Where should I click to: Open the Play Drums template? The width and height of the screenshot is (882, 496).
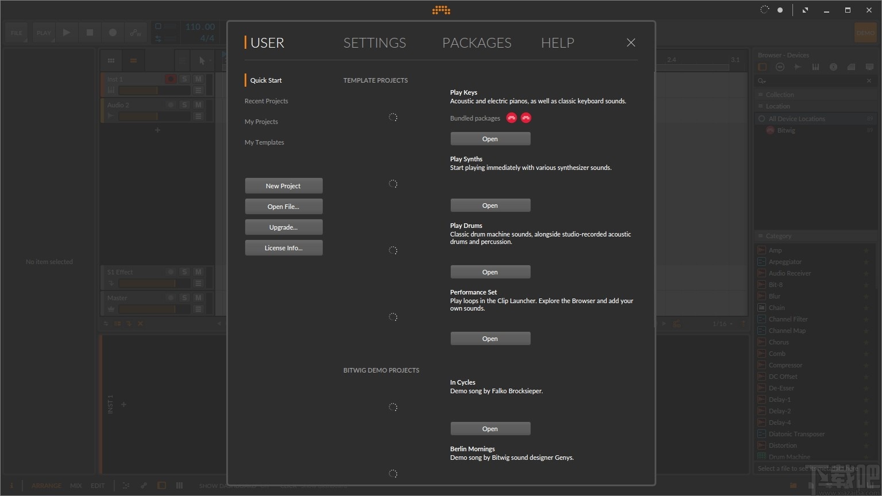click(490, 272)
